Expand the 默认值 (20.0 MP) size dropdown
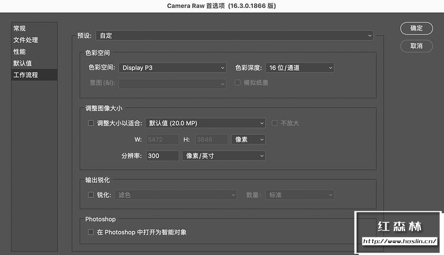444x255 pixels. 205,123
